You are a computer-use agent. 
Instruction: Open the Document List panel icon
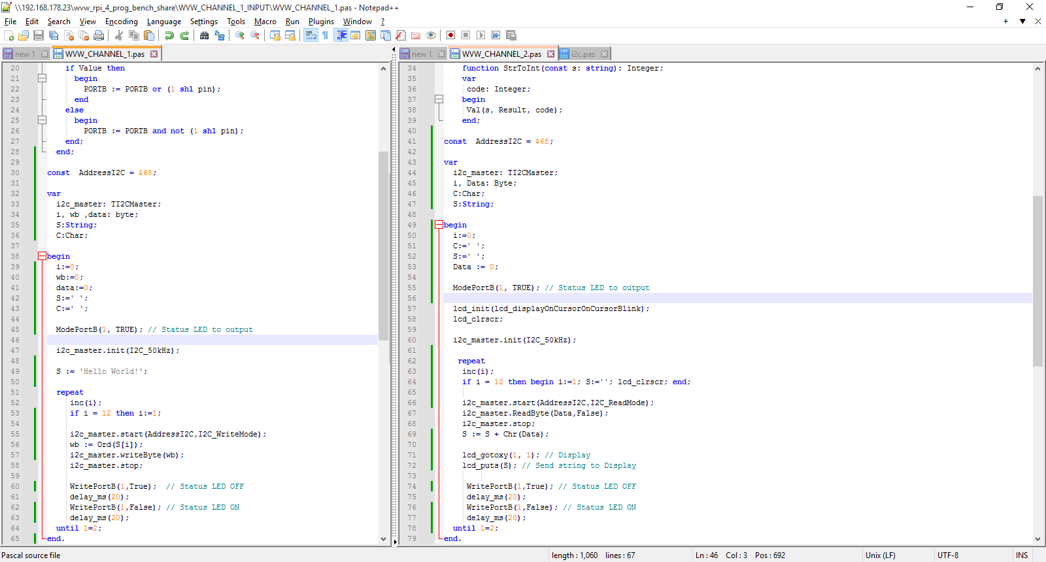(386, 35)
